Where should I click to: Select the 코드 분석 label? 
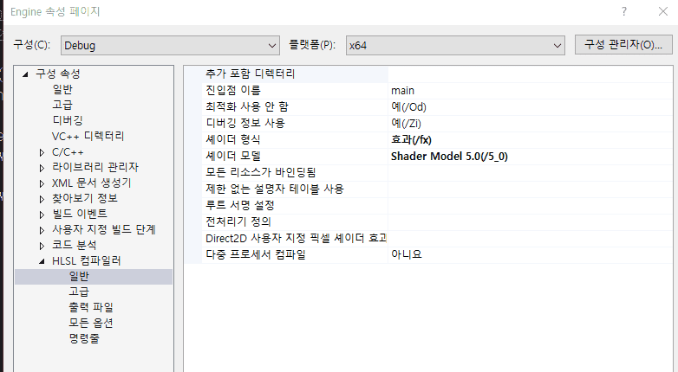click(75, 245)
